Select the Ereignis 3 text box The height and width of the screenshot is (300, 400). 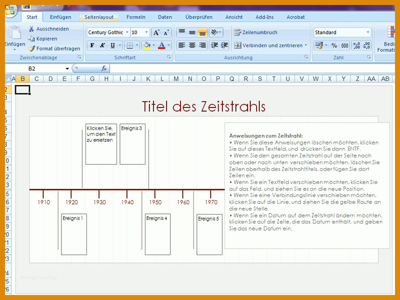(x=132, y=144)
